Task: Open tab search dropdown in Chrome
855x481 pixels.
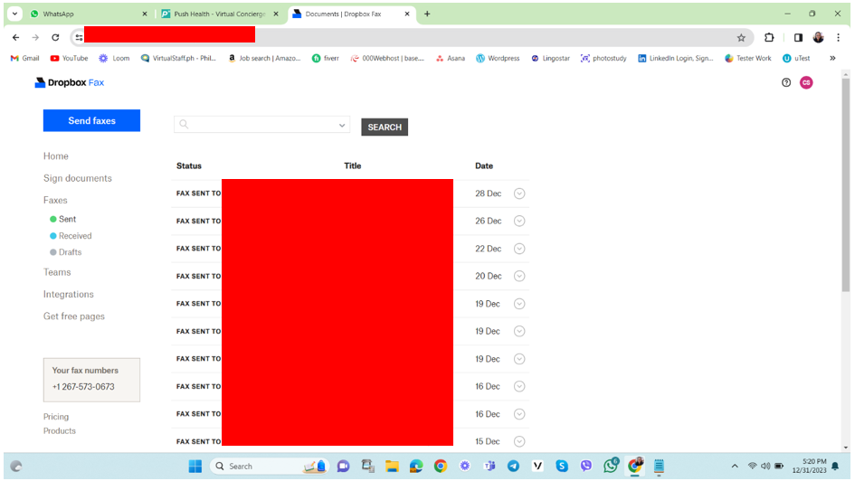Action: click(x=14, y=14)
